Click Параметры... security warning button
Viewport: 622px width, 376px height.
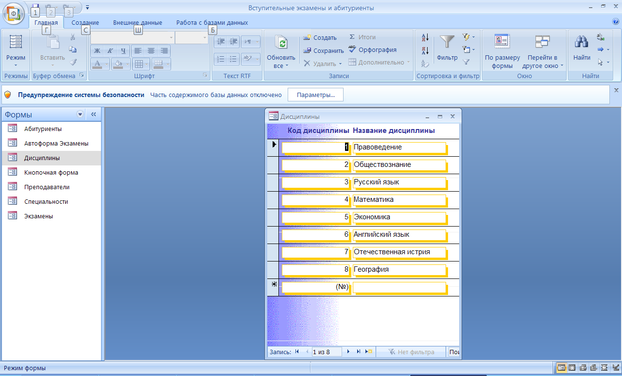(x=316, y=95)
